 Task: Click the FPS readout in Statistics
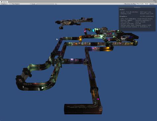click(147, 17)
